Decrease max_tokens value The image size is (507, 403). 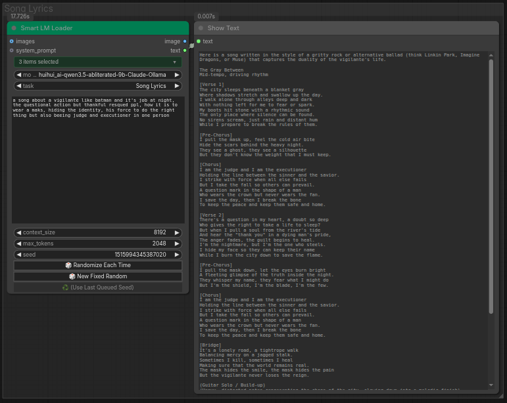click(19, 244)
